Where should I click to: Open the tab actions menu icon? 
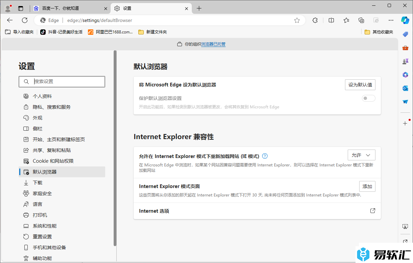[21, 8]
